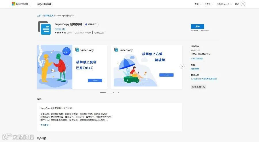Click the 'SuperCopy 超级复制' title text
The width and height of the screenshot is (259, 142).
coord(68,24)
